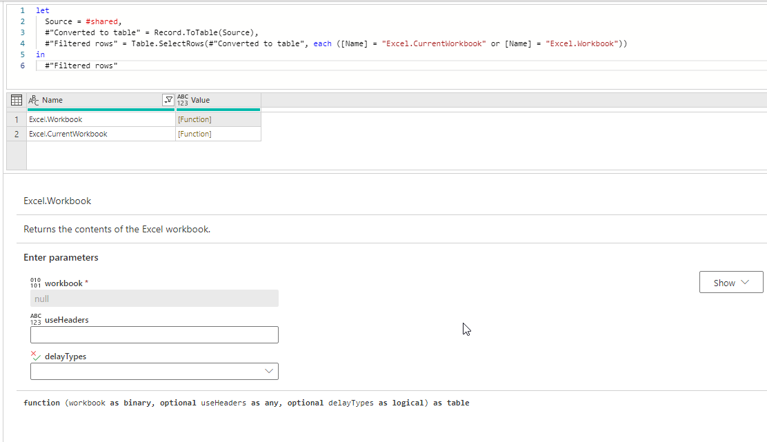Click the Value column ABC123 type icon
Screen dimensions: 767x442
coord(183,100)
